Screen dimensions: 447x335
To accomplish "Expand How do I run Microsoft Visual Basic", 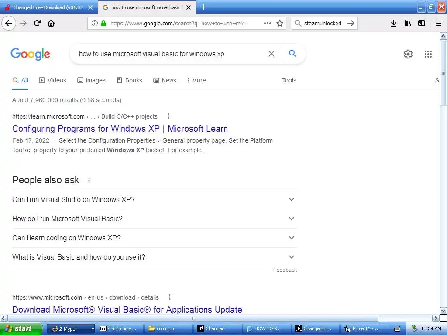I will (155, 219).
